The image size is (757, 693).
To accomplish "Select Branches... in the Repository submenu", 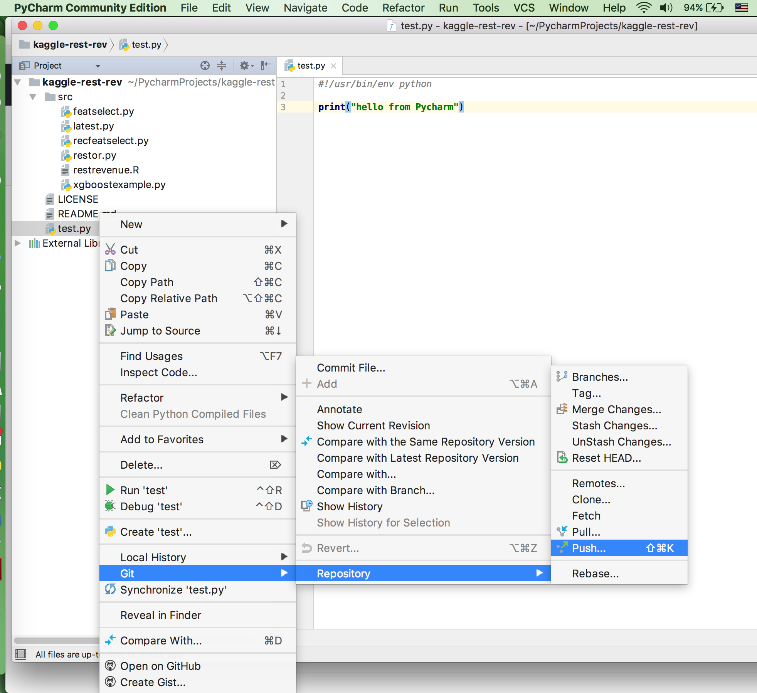I will pos(600,377).
